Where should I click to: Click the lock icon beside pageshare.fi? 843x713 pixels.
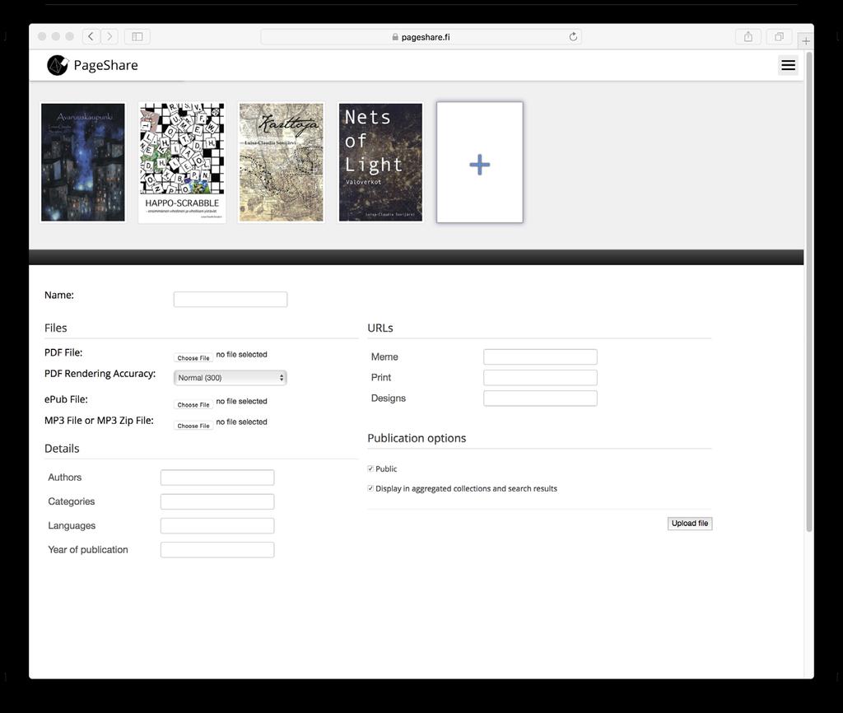point(395,37)
